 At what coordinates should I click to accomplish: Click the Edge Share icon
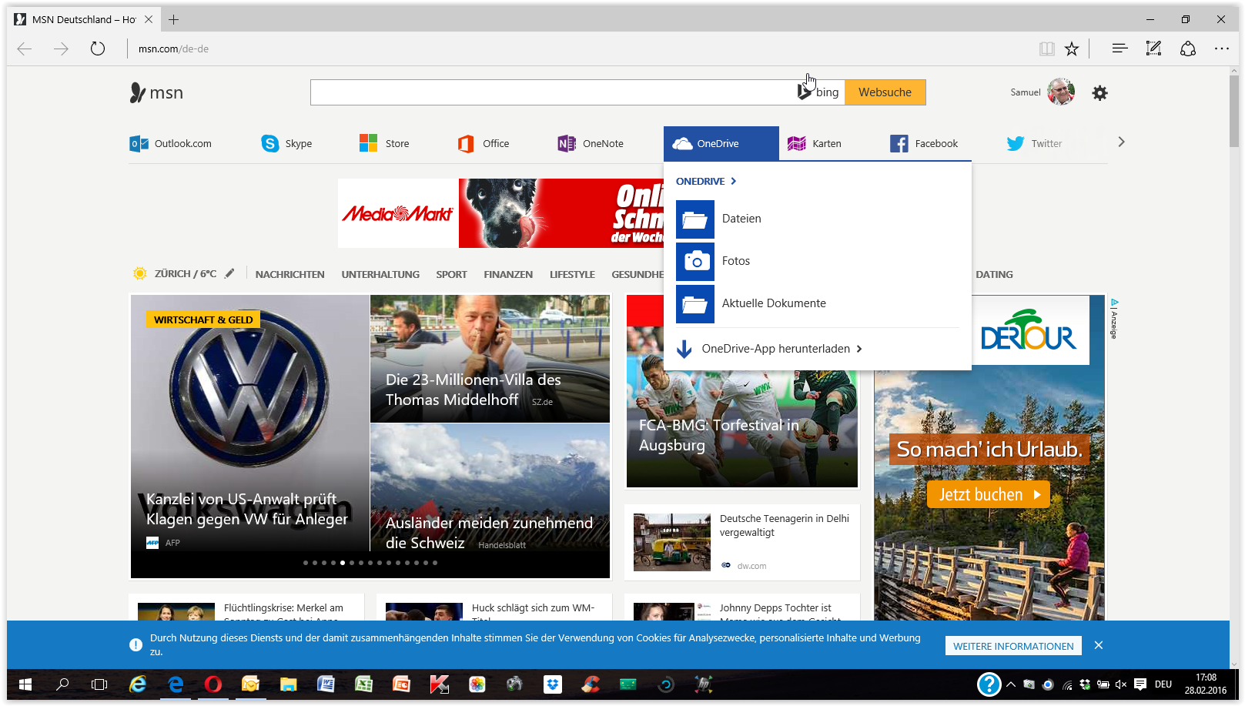point(1188,49)
